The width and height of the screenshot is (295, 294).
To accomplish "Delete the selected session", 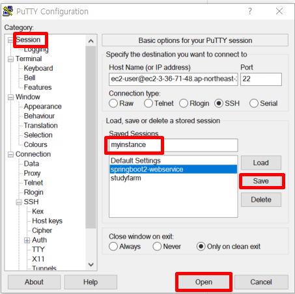I will (261, 200).
